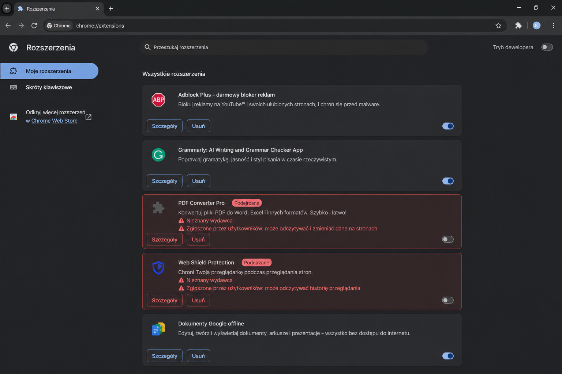
Task: Click the Podejrzane badge on PDF Converter Pro
Action: (247, 203)
